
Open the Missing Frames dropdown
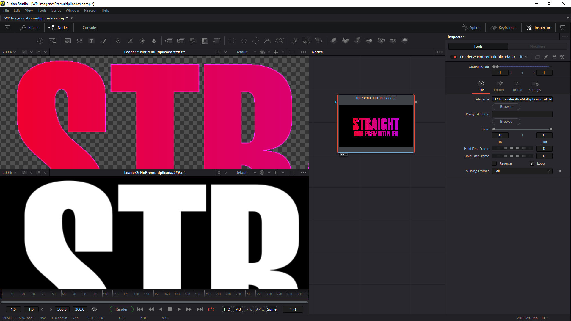[x=522, y=171]
